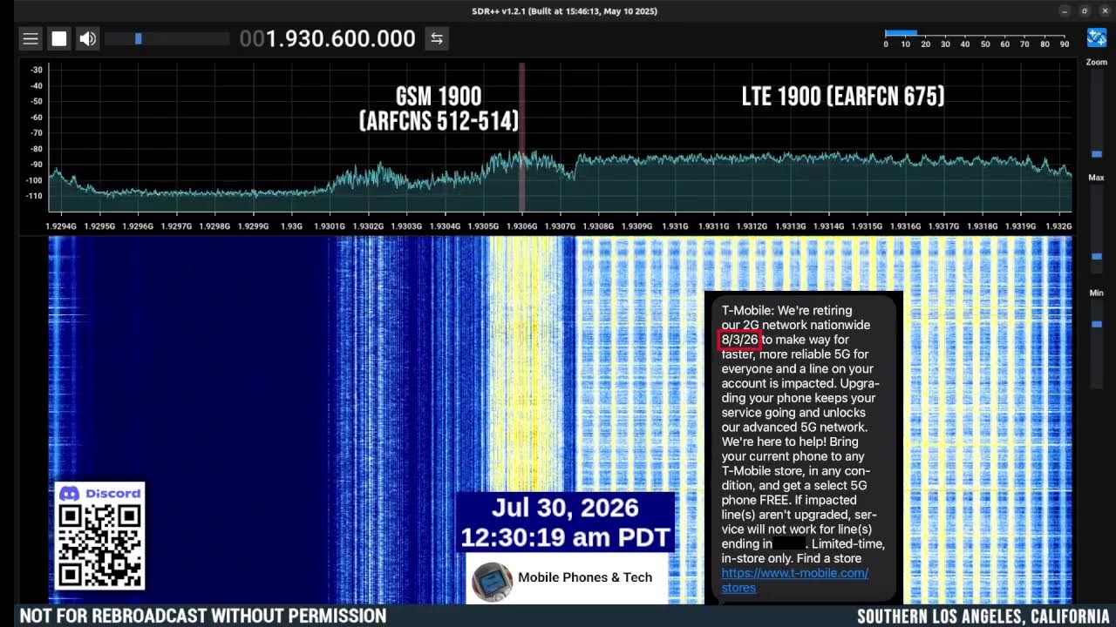Click the highlighted 8/3/26 date in the message
This screenshot has height=627, width=1116.
[739, 340]
